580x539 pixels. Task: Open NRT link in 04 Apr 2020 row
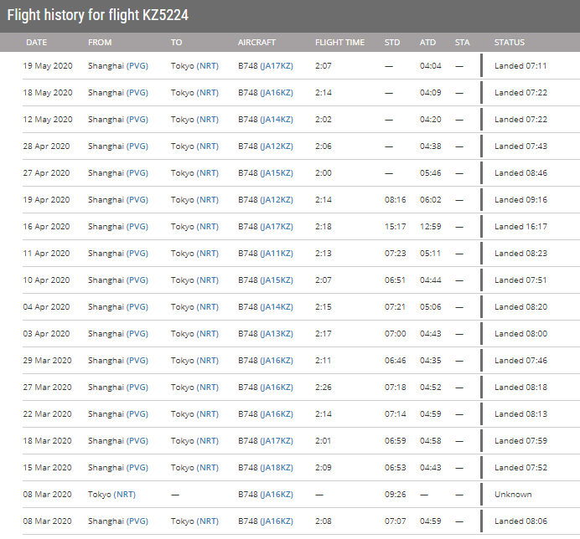[208, 307]
